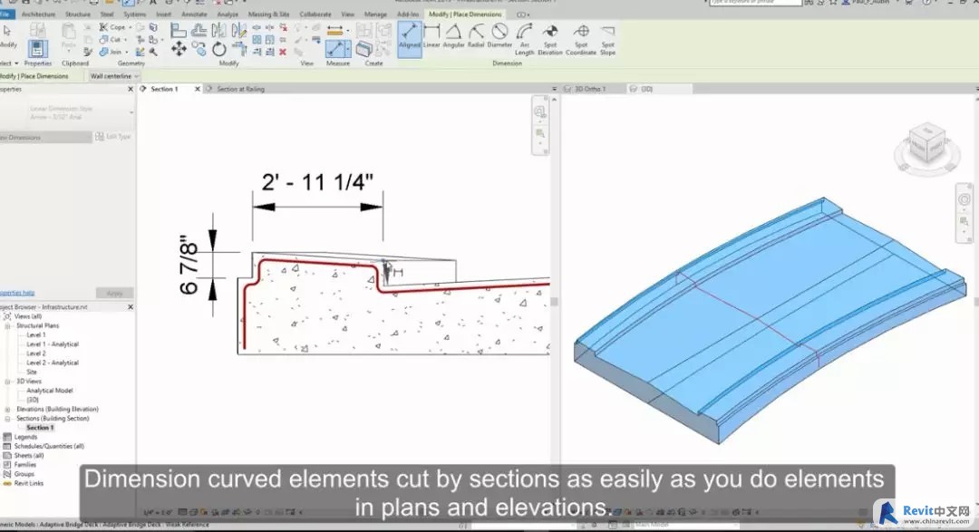Open the Annotate ribbon tab

[194, 15]
